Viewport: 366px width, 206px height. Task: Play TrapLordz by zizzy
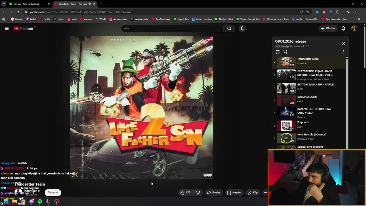[x=309, y=126]
